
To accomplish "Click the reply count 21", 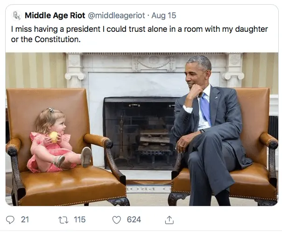I will click(25, 219).
